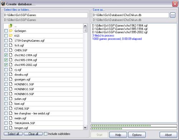This screenshot has height=140, width=179.
Task: Go up to the parent folder
Action: click(11, 26)
